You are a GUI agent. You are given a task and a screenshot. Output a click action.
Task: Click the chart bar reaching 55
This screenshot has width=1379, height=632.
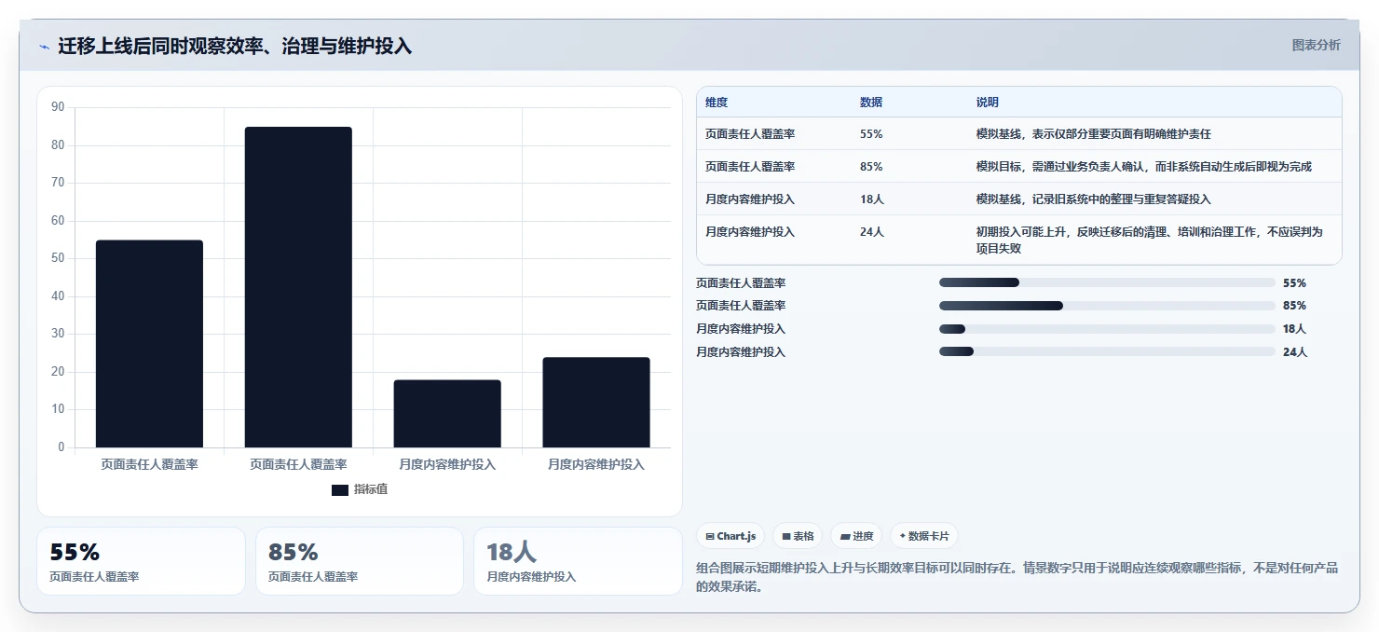[149, 344]
